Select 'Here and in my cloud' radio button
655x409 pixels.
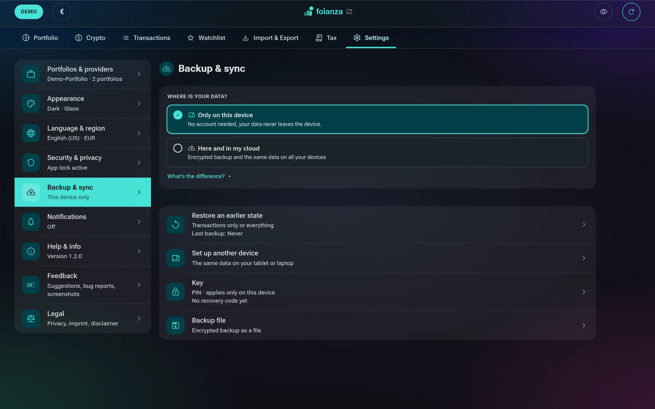pos(178,148)
